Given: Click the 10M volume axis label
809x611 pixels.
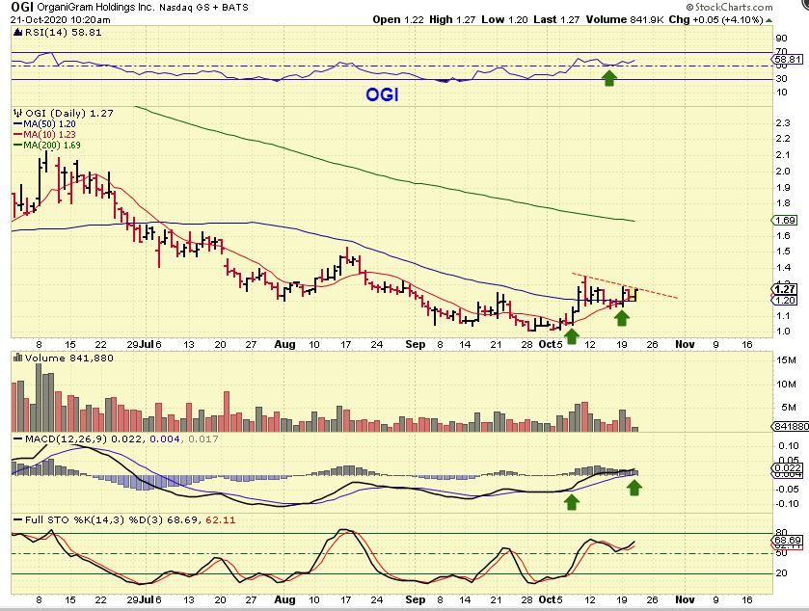Looking at the screenshot, I should point(786,385).
